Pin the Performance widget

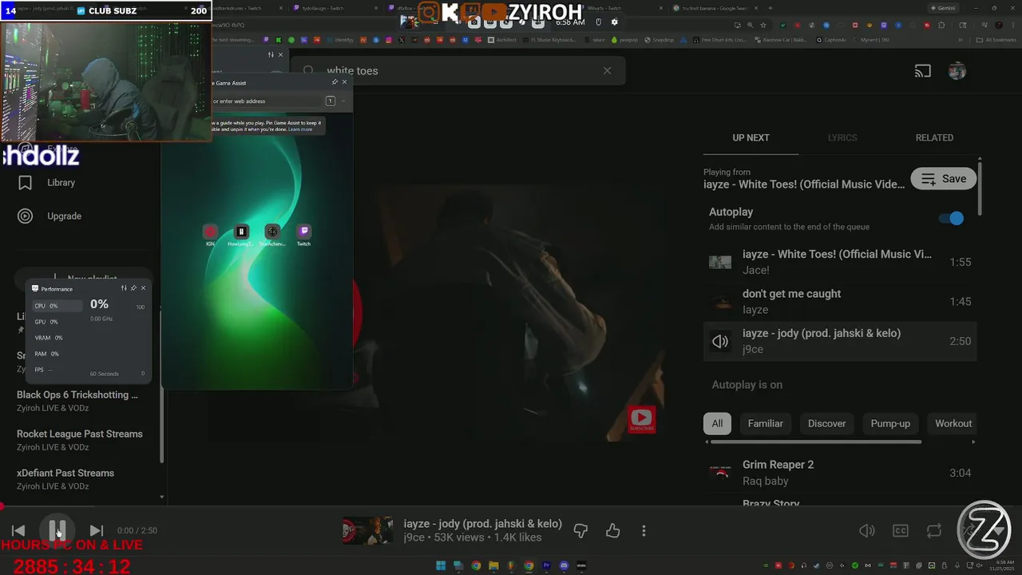pyautogui.click(x=133, y=288)
